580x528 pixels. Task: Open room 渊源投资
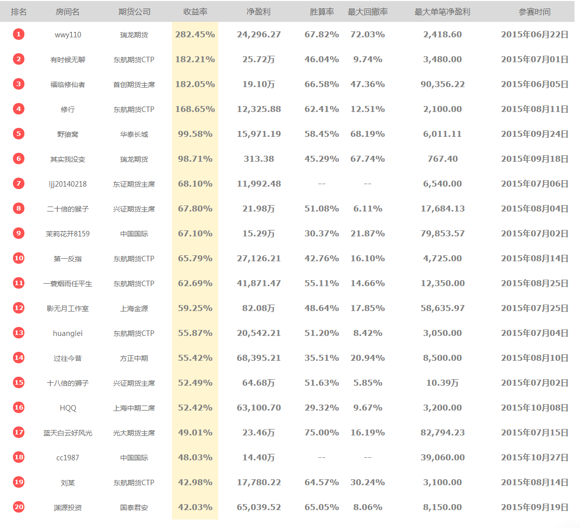[68, 507]
